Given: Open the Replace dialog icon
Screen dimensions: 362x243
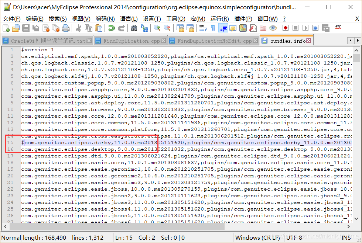Looking at the screenshot, I should [144, 28].
